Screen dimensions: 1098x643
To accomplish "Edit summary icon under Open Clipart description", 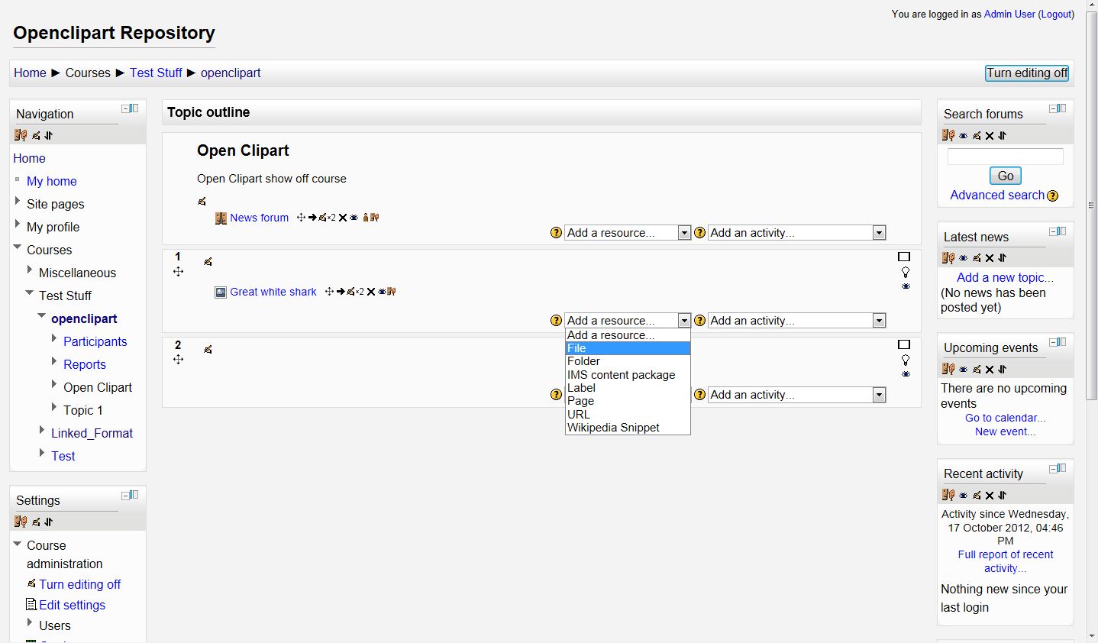I will pos(202,202).
